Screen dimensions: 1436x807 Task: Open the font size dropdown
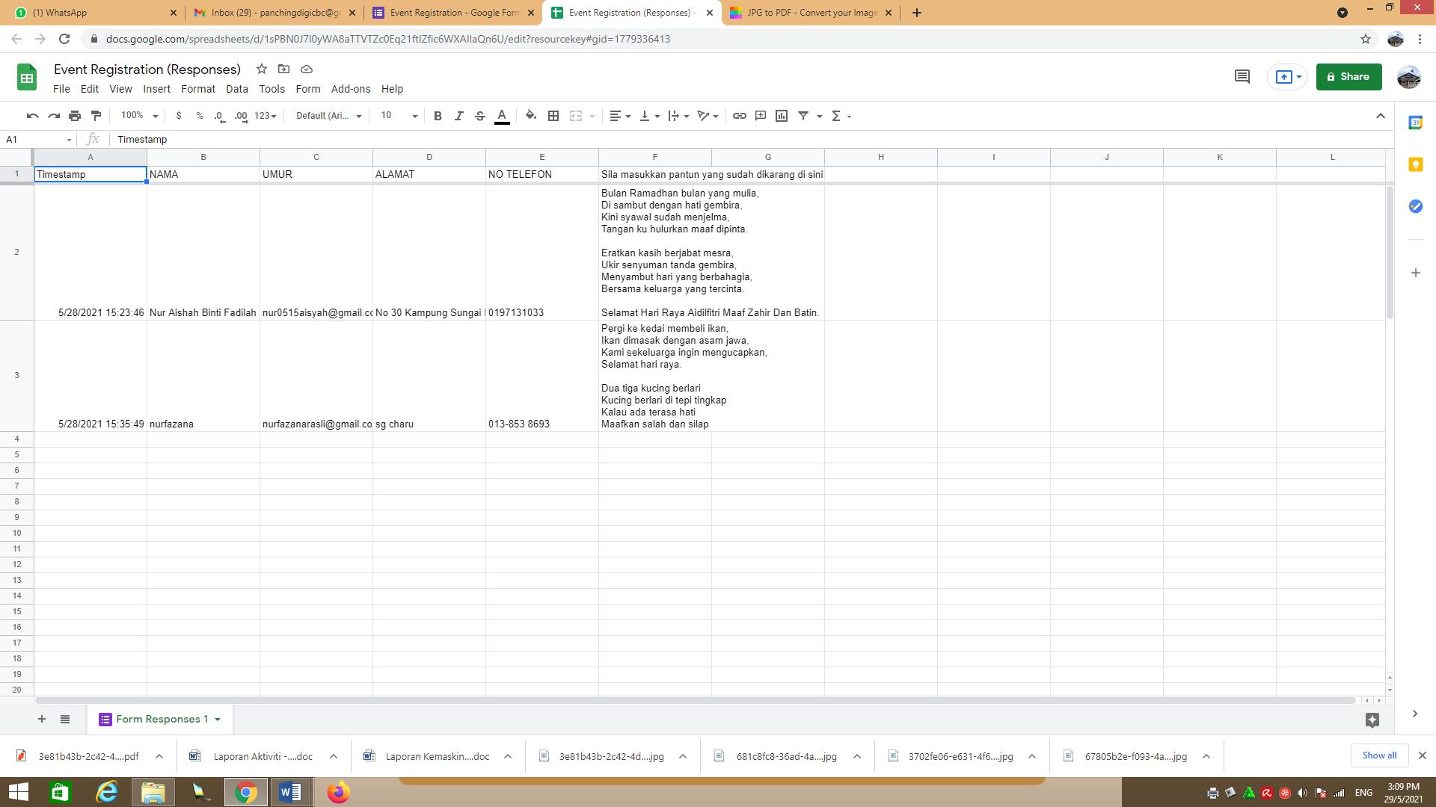click(399, 116)
